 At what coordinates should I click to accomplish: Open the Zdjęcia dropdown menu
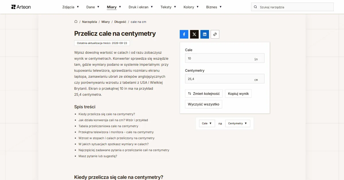71,7
